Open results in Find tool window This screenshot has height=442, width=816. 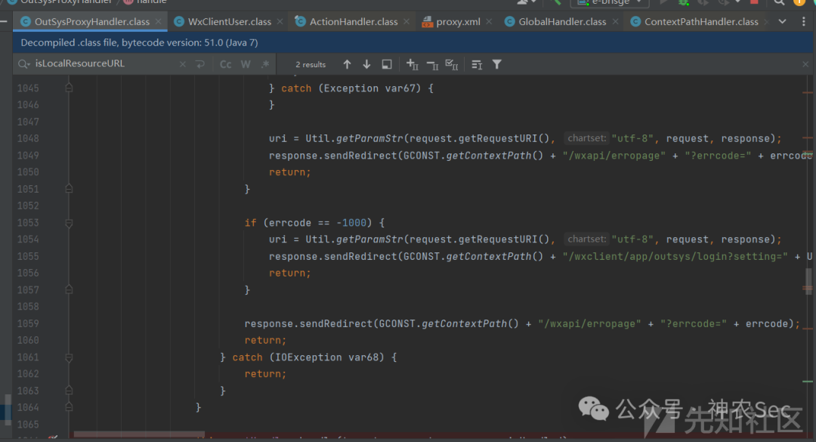pos(387,64)
